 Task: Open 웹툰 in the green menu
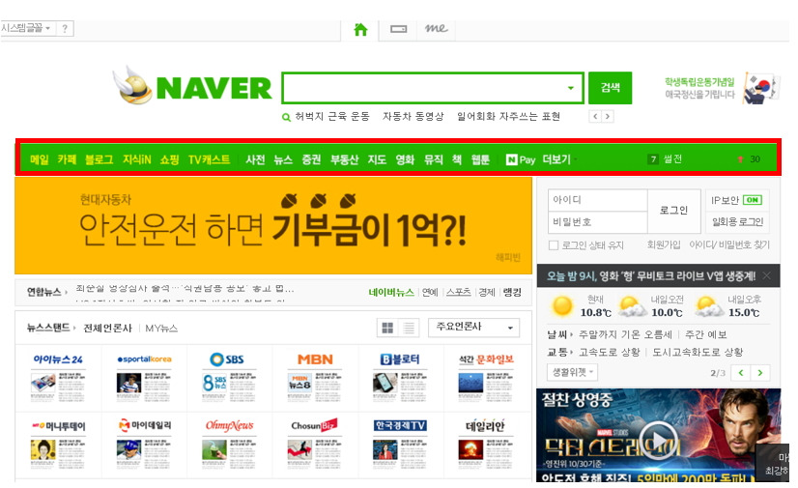(x=480, y=159)
